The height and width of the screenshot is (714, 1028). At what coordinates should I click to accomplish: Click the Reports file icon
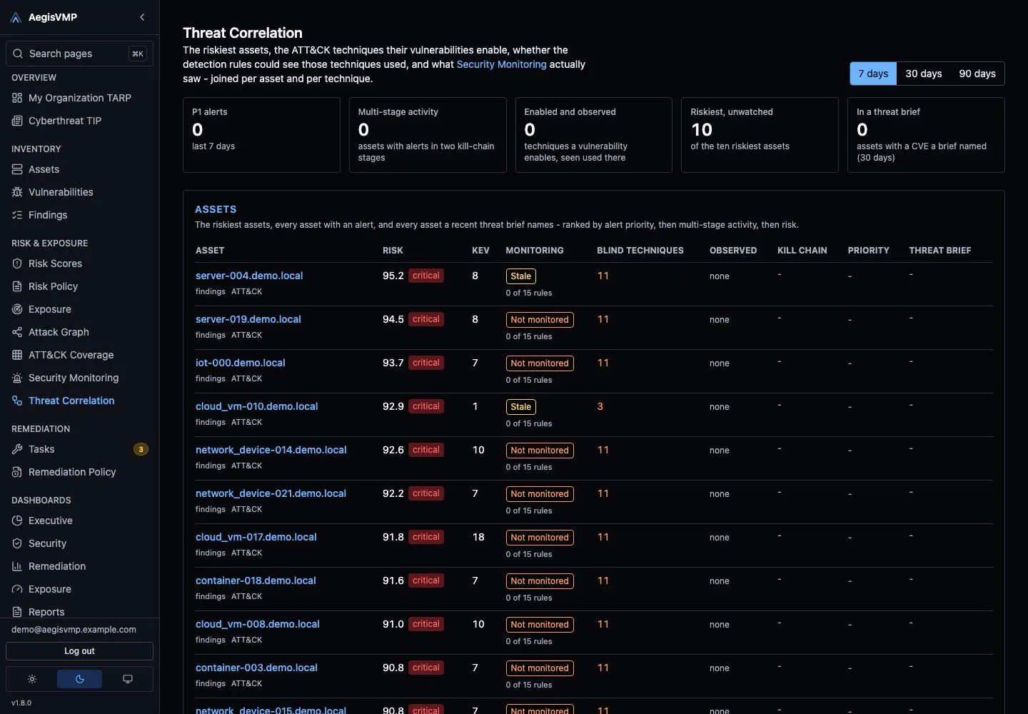[17, 612]
